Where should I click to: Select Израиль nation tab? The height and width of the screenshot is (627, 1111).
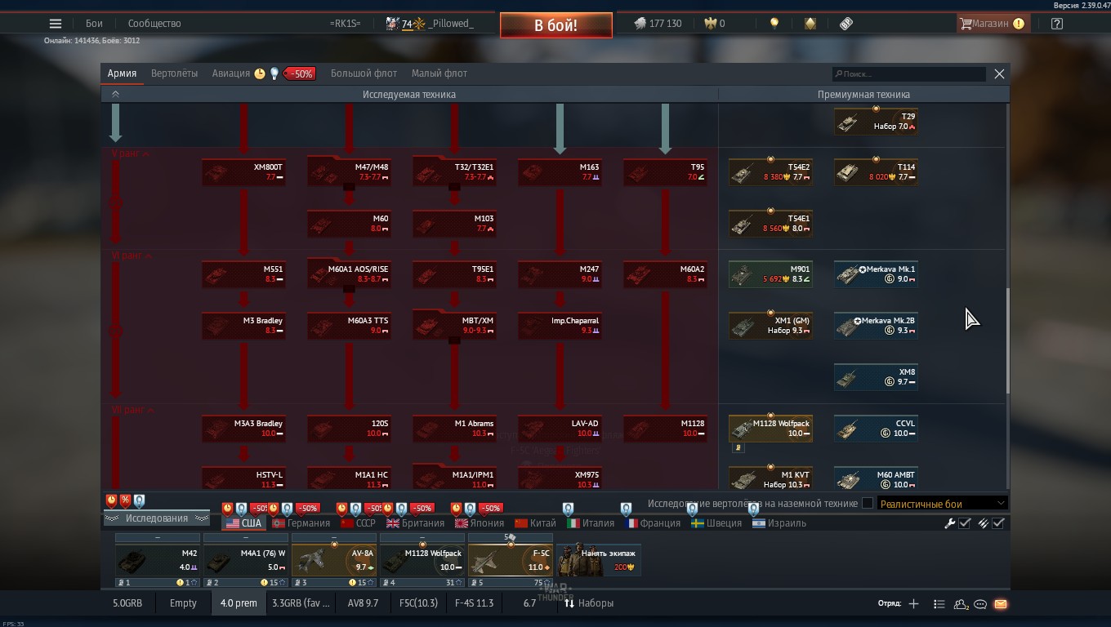(x=779, y=523)
